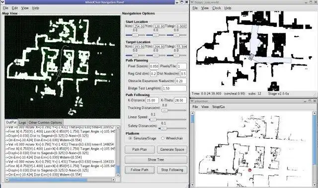The height and width of the screenshot is (188, 318).
Task: Click Bridge Test Length(m) field
Action: (x=174, y=89)
